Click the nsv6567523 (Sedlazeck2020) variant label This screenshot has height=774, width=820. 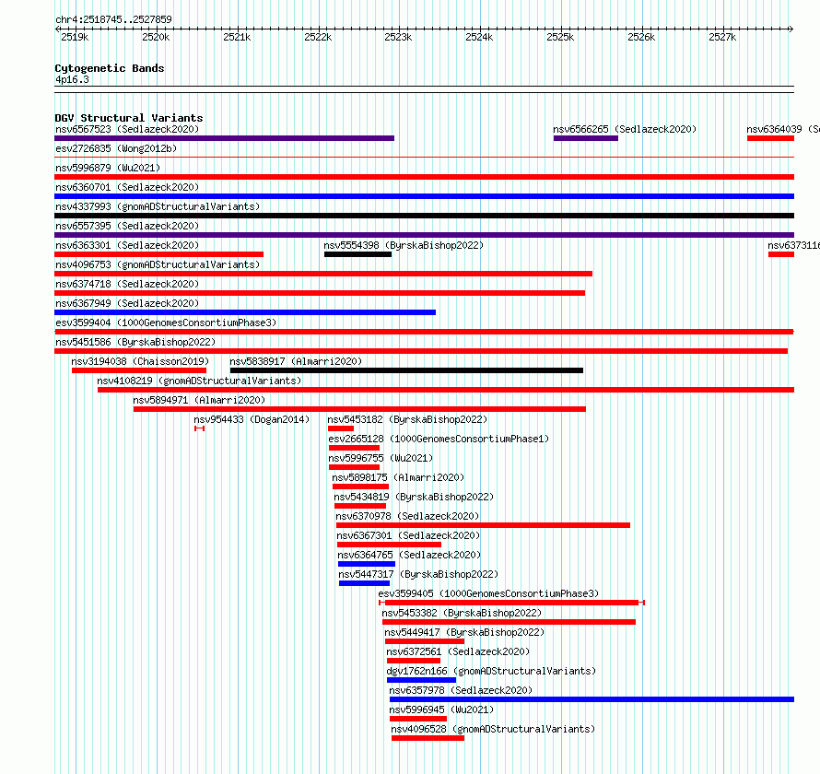127,129
